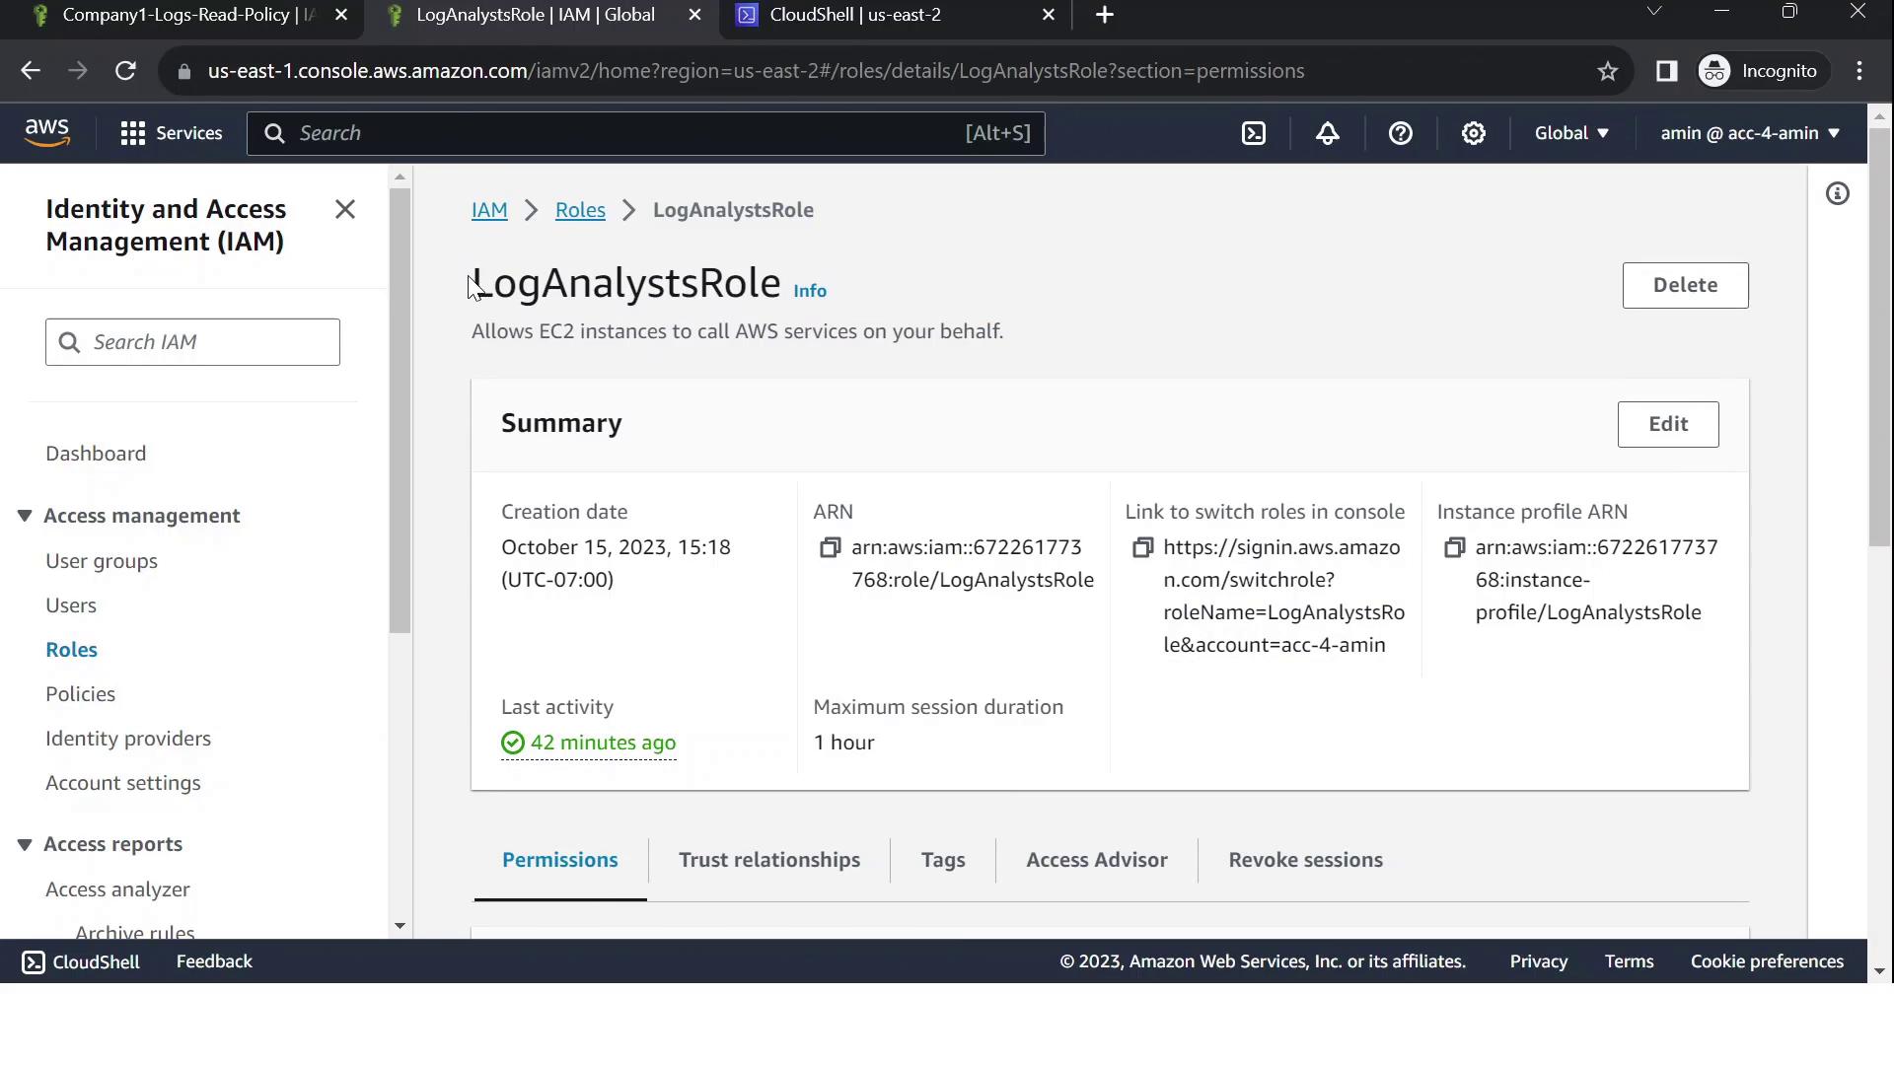Click the Search IAM input field
This screenshot has width=1894, height=1065.
click(207, 342)
